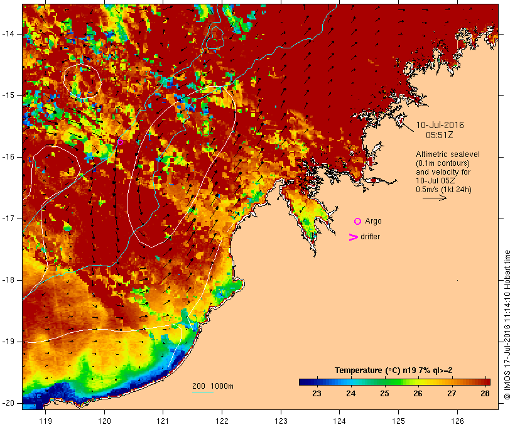Click the green section of the colorbar near 25

click(385, 382)
